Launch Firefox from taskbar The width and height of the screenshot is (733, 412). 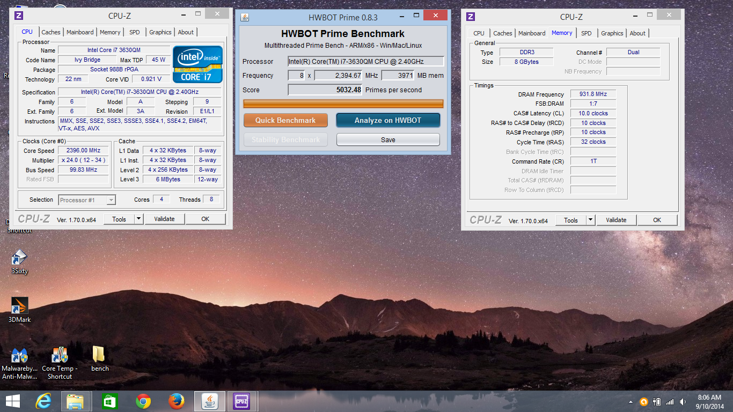click(x=176, y=401)
